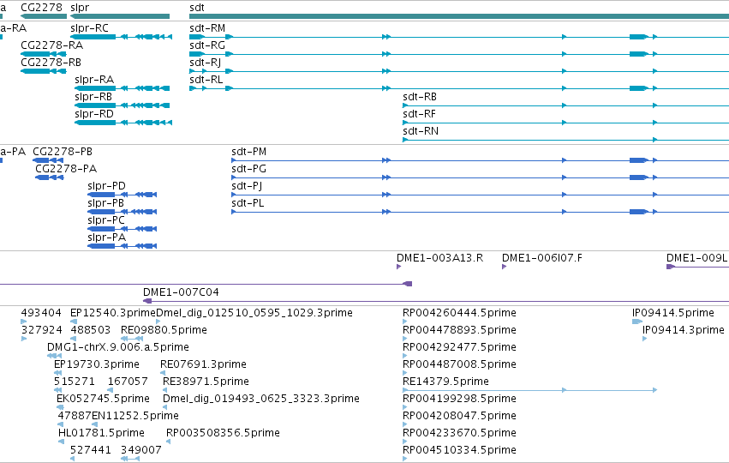Click the DME1-006I07.F marker arrow

point(504,268)
